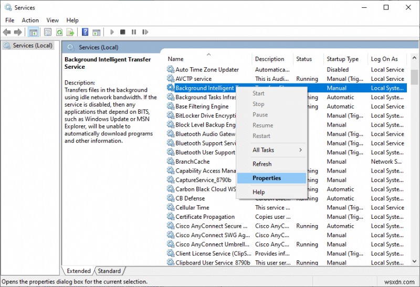Choose Properties in the context menu
Image resolution: width=420 pixels, height=287 pixels.
271,178
